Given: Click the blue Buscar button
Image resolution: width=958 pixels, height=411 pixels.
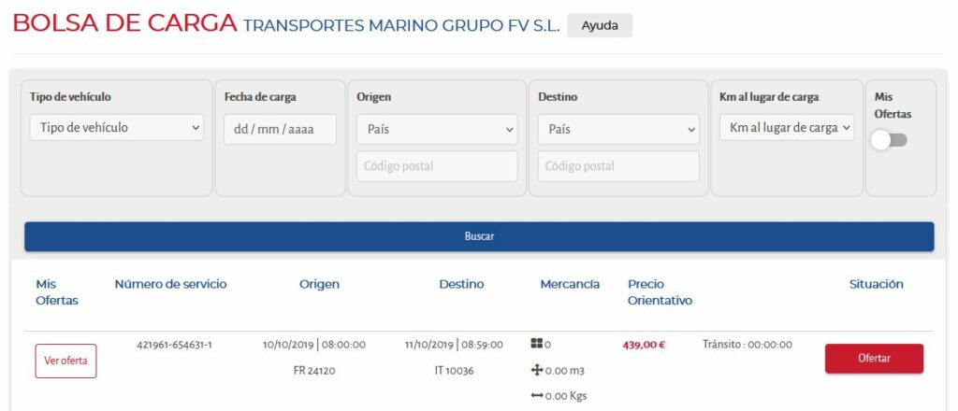Looking at the screenshot, I should [479, 236].
